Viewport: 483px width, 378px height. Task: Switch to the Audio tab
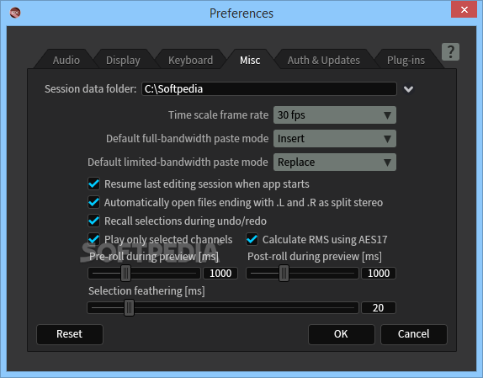point(66,60)
